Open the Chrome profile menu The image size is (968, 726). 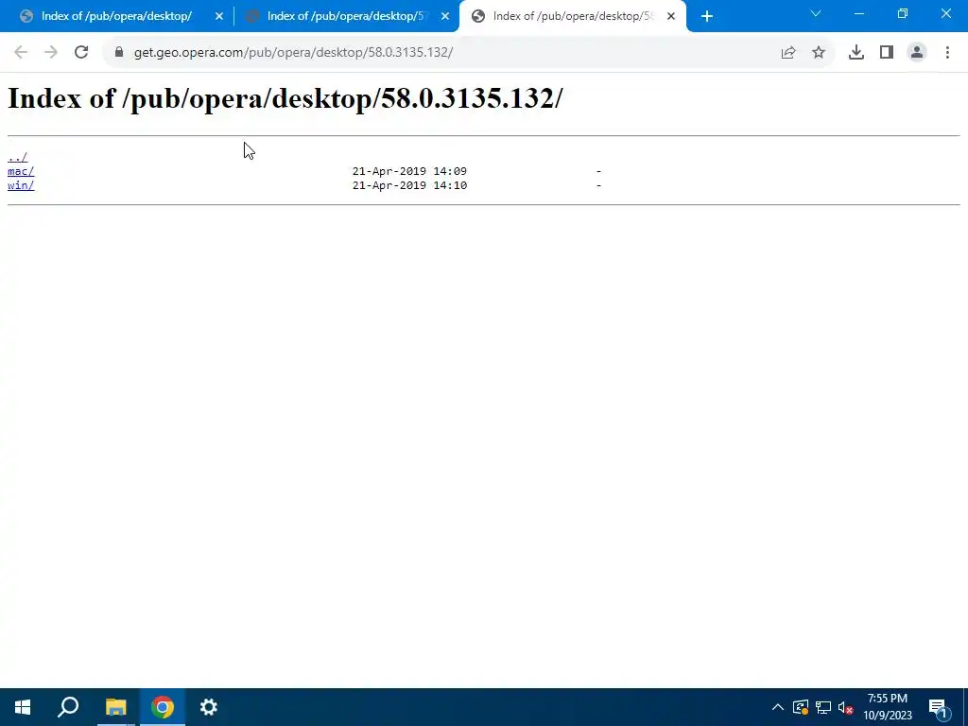point(917,53)
